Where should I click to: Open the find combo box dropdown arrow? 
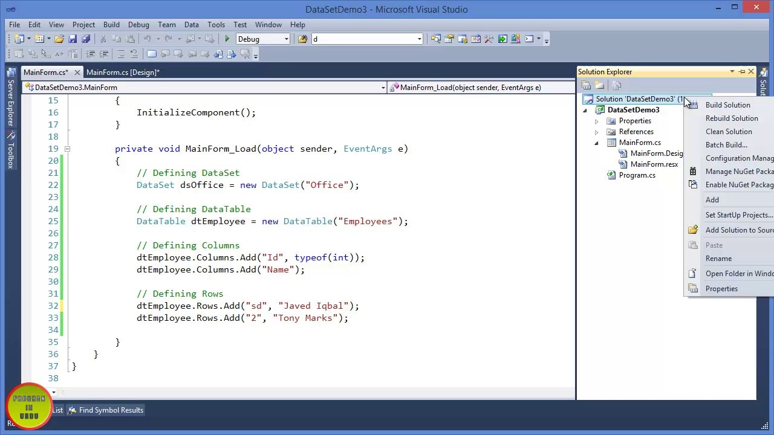[x=419, y=39]
